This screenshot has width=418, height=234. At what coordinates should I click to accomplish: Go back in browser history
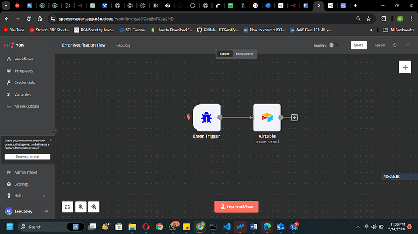[x=7, y=19]
